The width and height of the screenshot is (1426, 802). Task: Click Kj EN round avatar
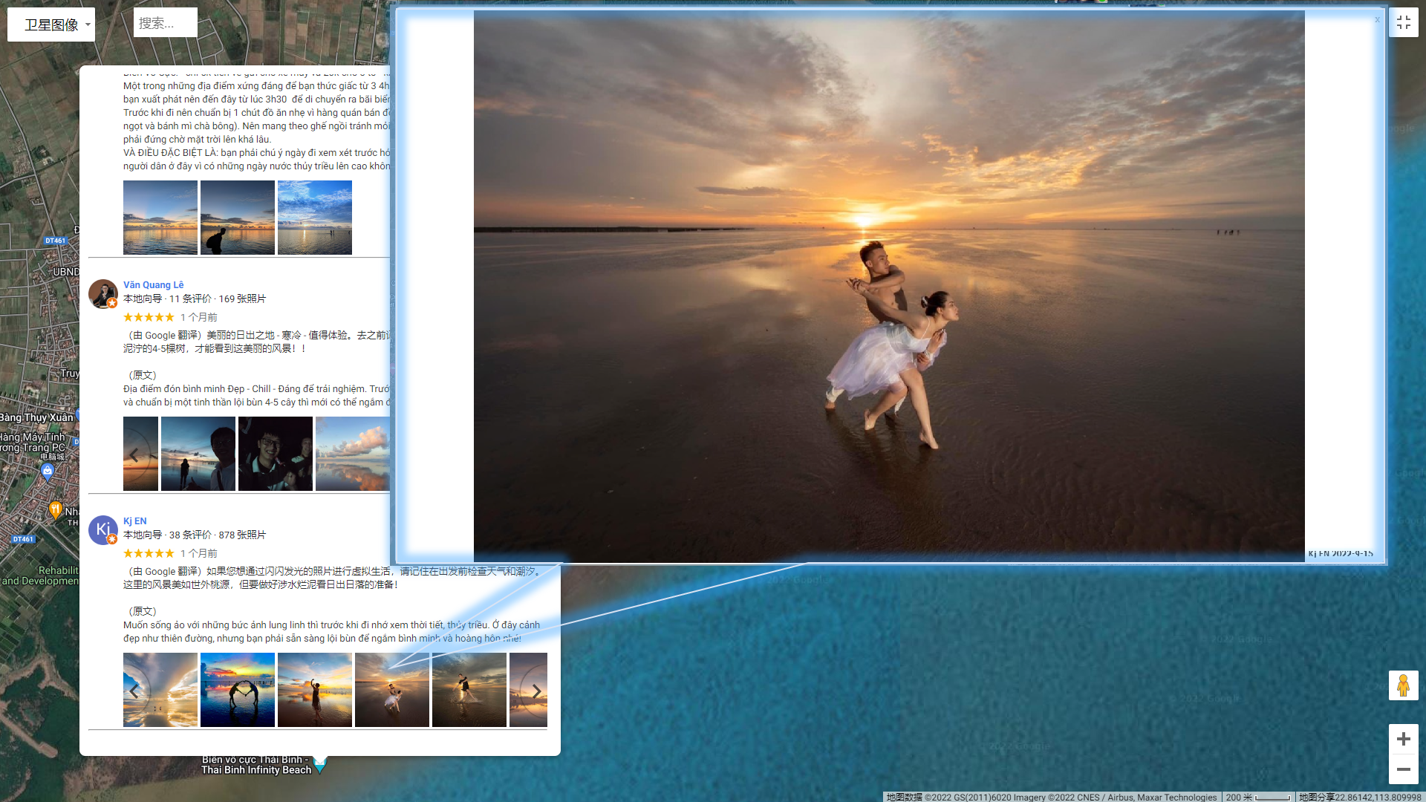[102, 529]
